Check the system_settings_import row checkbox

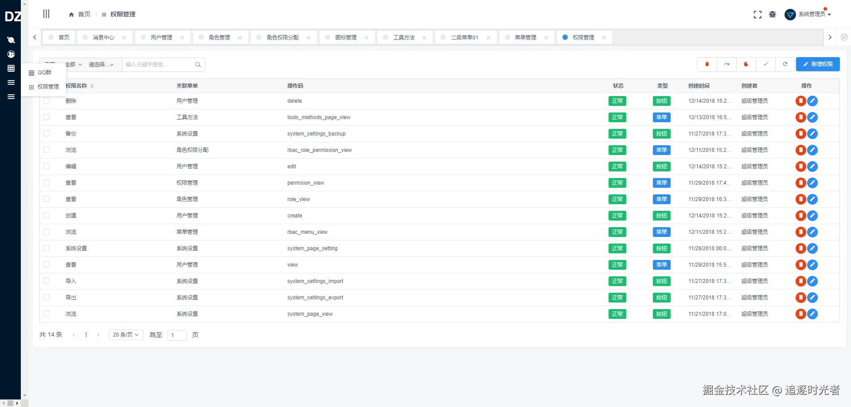(x=47, y=281)
